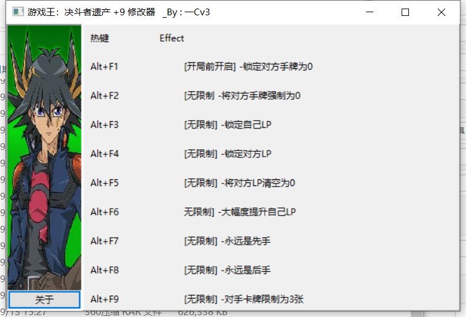Maximize the trainer window
This screenshot has height=317, width=466.
tap(405, 12)
